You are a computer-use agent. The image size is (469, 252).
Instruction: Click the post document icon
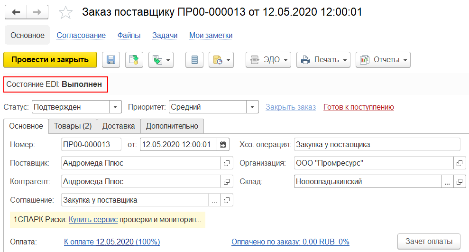[x=134, y=60]
